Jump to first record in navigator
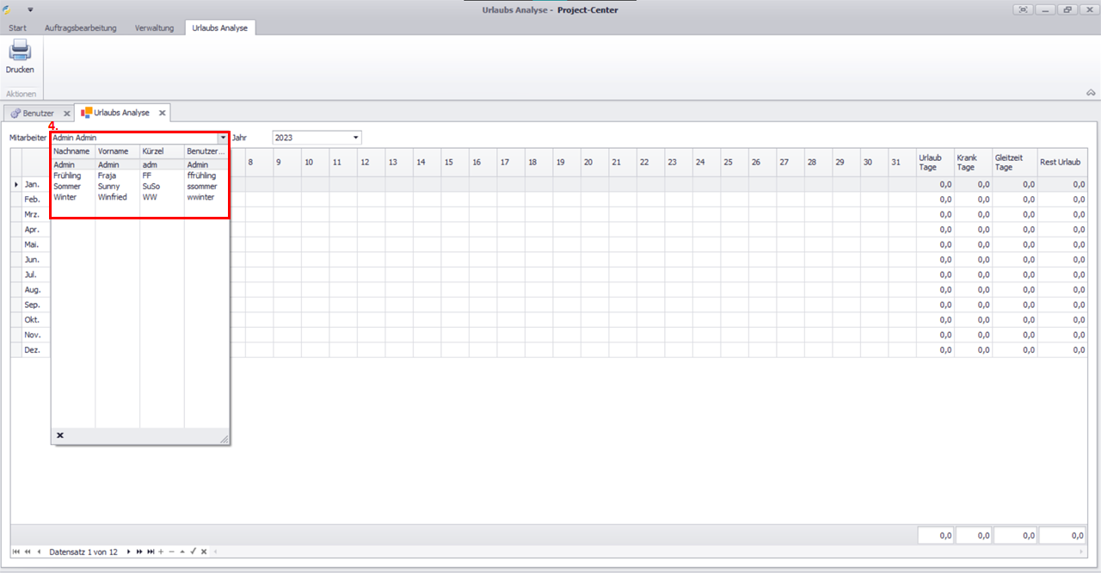 [16, 551]
